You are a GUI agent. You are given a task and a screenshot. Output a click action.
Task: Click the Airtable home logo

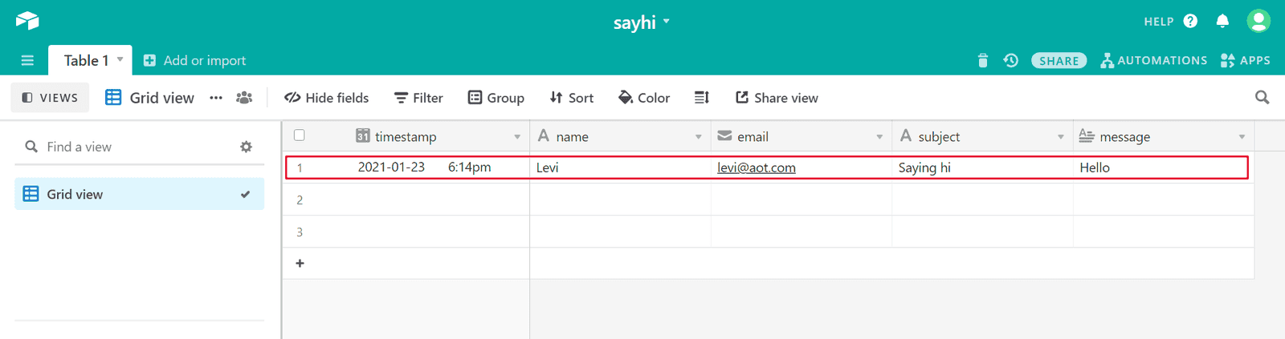[27, 21]
